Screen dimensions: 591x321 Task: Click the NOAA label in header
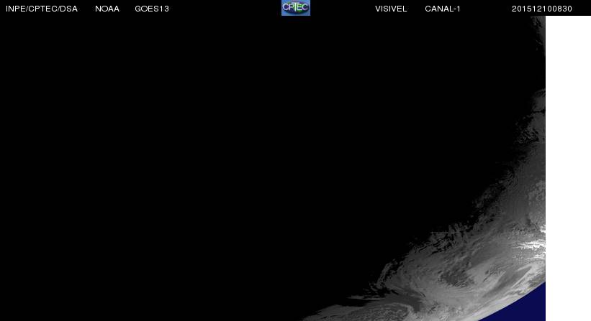coord(107,9)
